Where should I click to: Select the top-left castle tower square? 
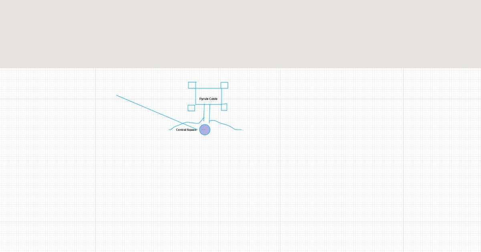(192, 85)
